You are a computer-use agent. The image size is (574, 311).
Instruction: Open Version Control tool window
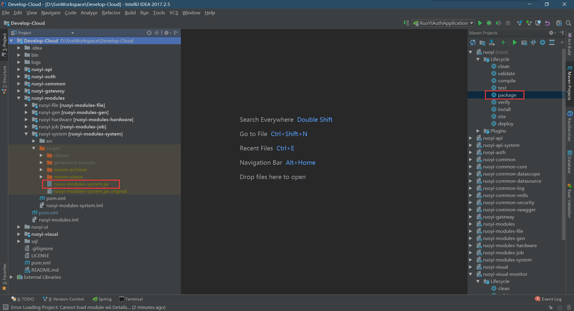tap(63, 299)
